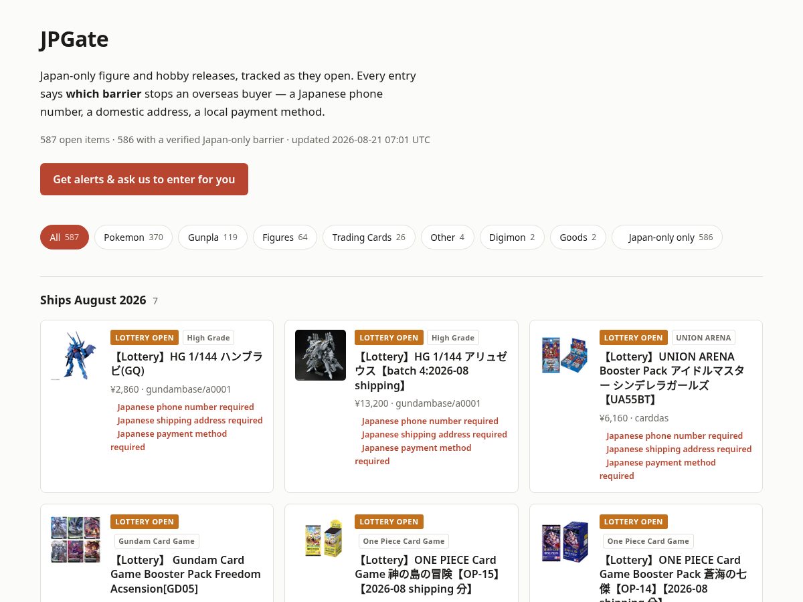This screenshot has width=803, height=602.
Task: Click Japanese shipping address required on UNION ARENA card
Action: pos(679,449)
